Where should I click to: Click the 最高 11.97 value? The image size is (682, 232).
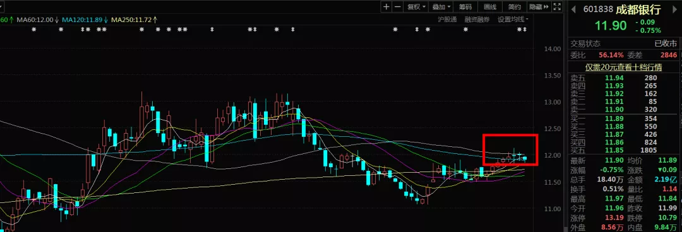tap(614, 199)
